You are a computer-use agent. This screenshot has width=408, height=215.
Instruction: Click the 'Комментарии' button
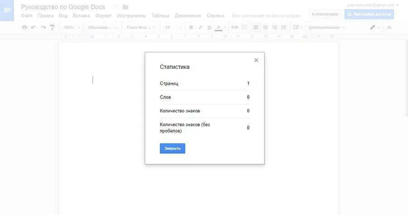(325, 14)
